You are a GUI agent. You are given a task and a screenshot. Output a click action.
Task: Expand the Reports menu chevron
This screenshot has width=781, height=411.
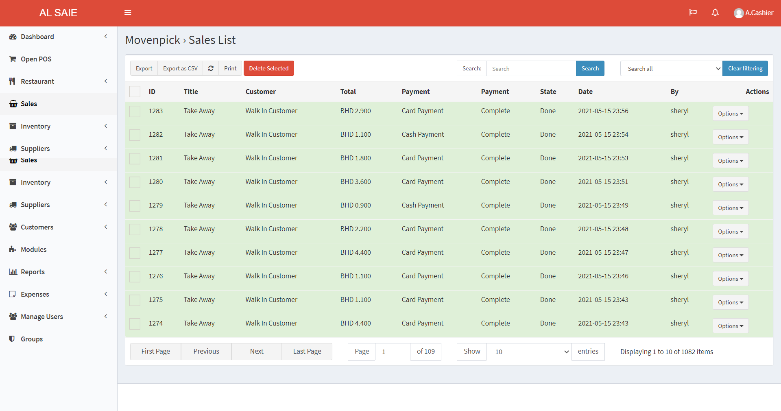click(106, 271)
